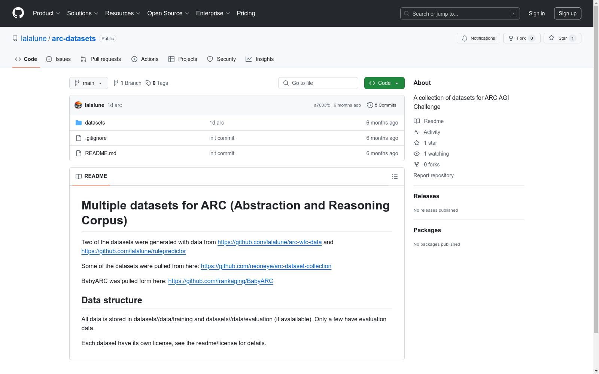This screenshot has height=374, width=599.
Task: Open the Security tab
Action: pyautogui.click(x=222, y=59)
